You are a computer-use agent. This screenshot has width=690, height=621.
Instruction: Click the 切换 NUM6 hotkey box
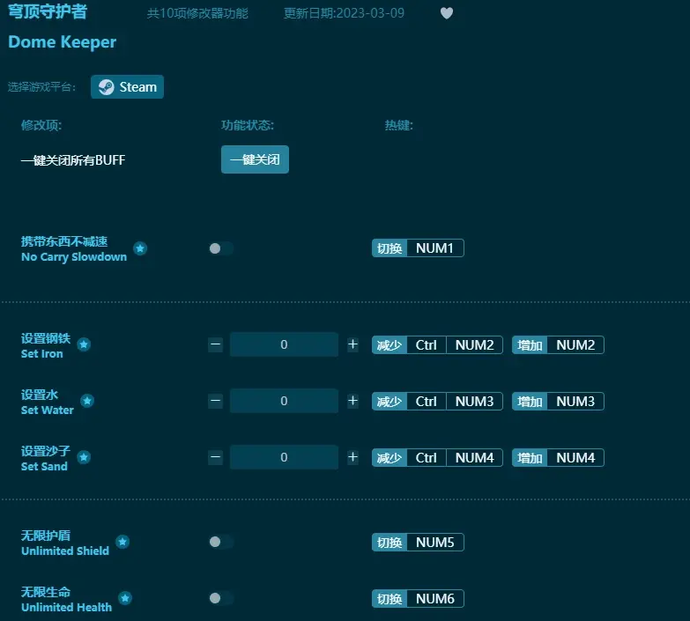coord(418,599)
